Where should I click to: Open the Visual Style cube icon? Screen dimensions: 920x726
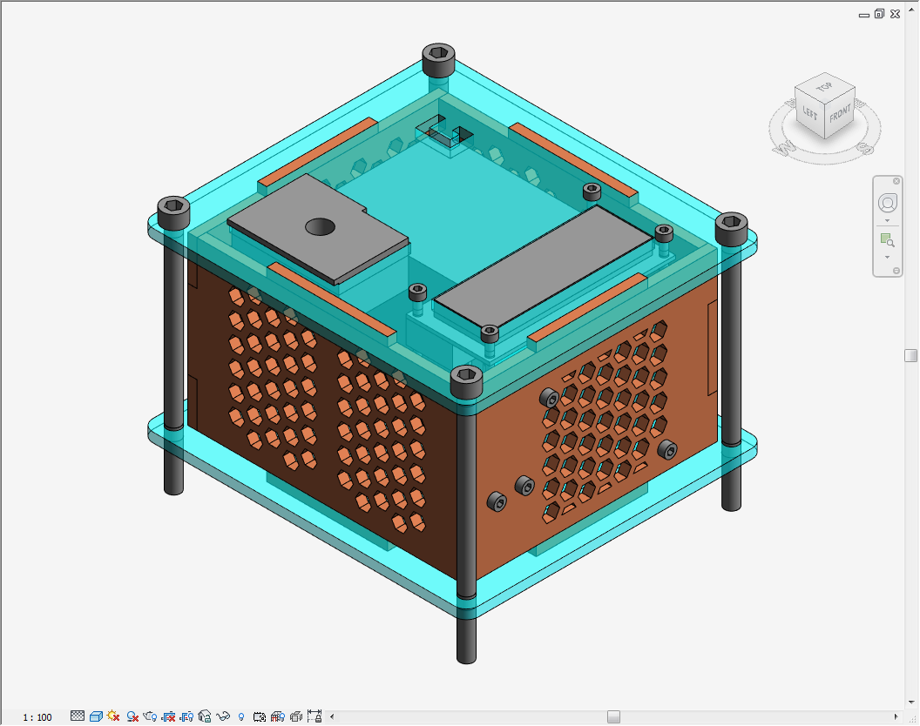tap(96, 716)
